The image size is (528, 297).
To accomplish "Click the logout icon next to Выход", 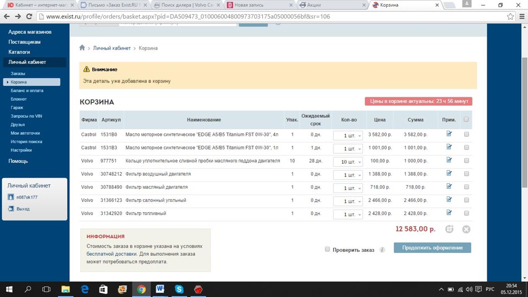I will click(x=11, y=209).
